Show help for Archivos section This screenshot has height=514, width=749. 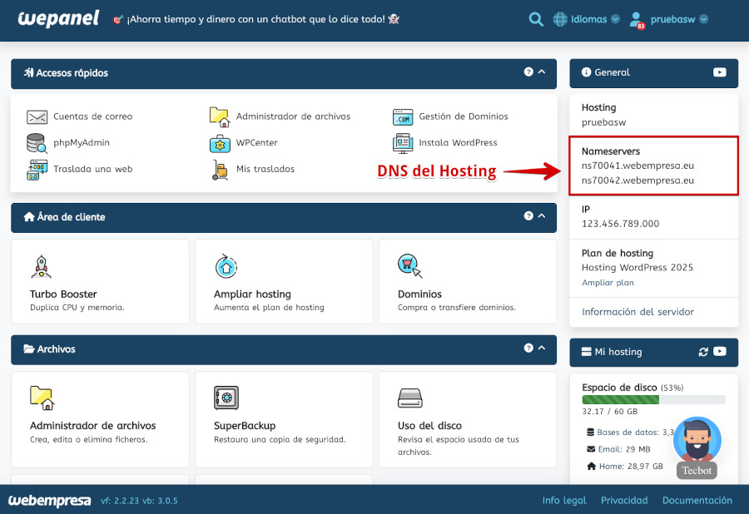click(x=528, y=348)
